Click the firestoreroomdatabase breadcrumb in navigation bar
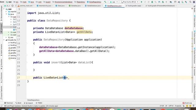The height and width of the screenshot is (110, 196). (x=62, y=2)
